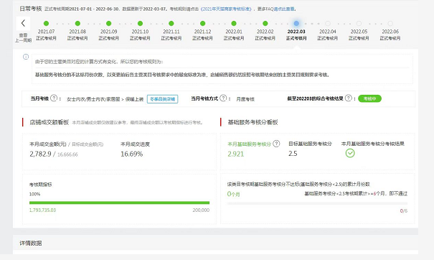434x260 pixels.
Task: Click the 2,782.9 monthly transaction amount
Action: coord(40,154)
